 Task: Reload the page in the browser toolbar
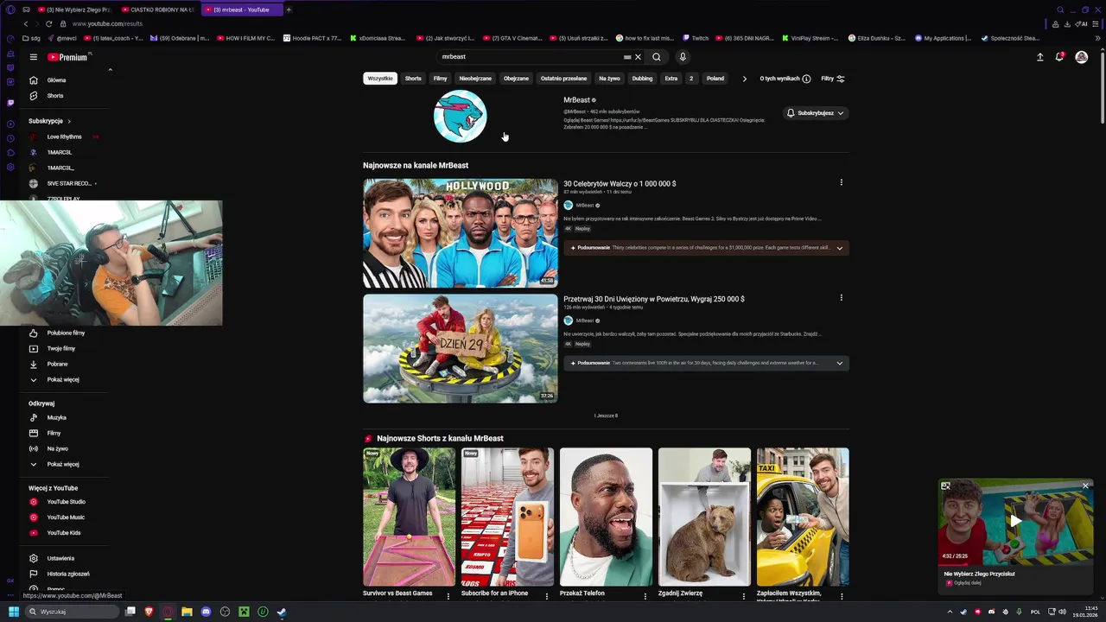48,24
